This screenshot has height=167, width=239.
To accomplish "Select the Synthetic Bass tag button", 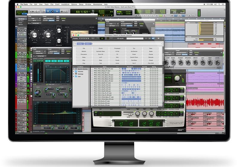I will coord(100,51).
